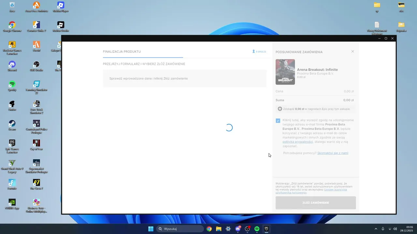Viewport: 417px width, 234px height.
Task: Open the Steam desktop shortcut
Action: click(12, 125)
